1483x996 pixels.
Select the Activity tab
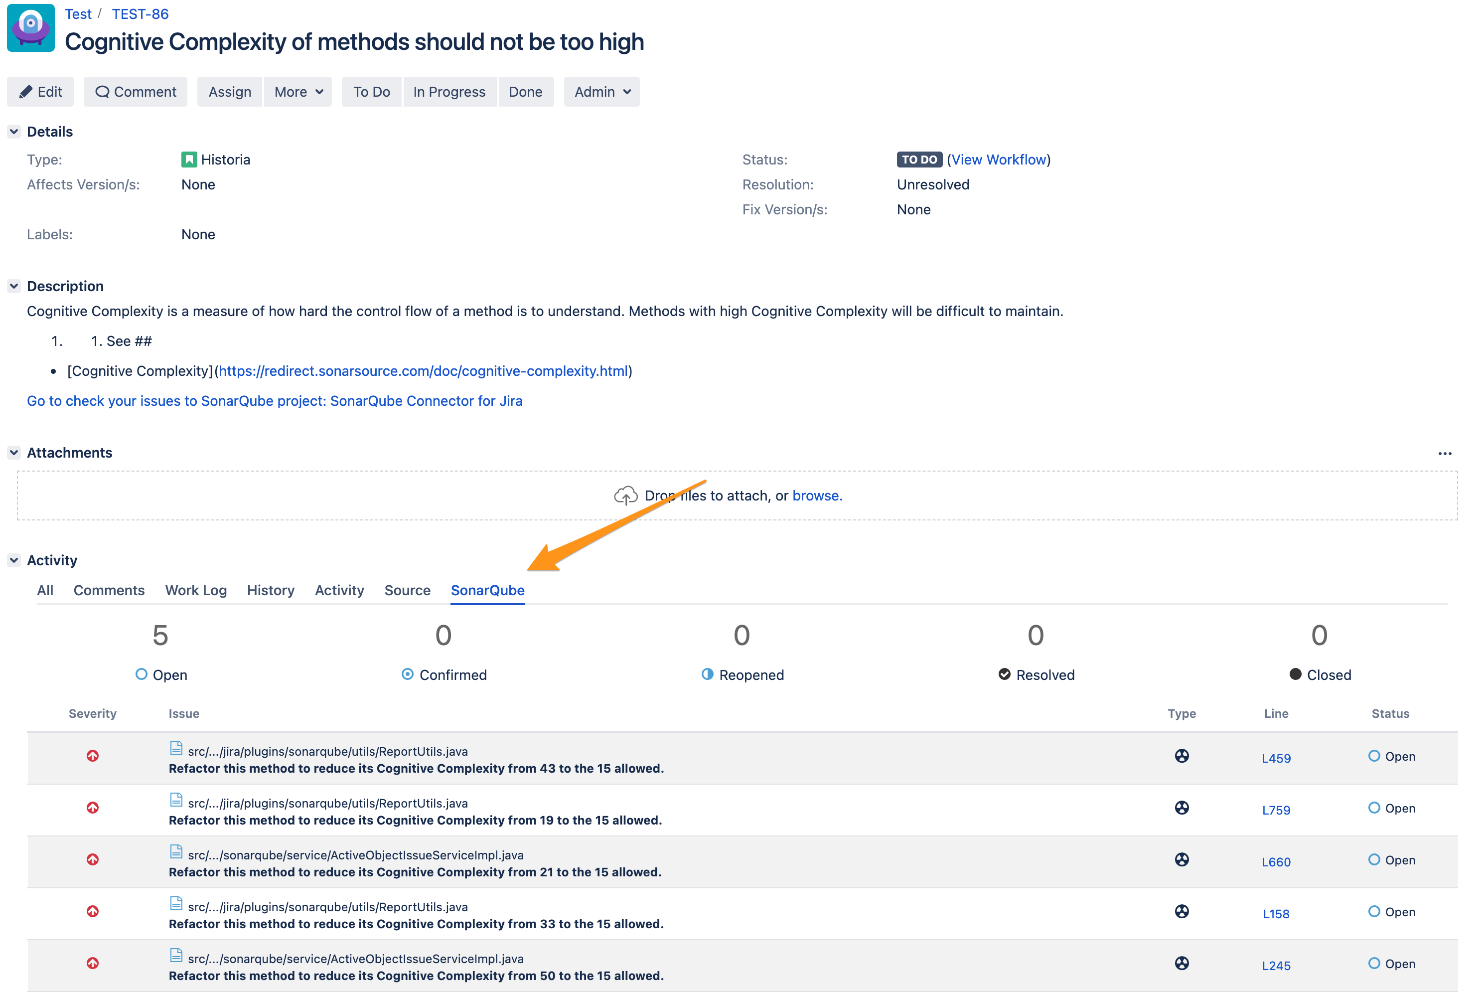coord(339,590)
